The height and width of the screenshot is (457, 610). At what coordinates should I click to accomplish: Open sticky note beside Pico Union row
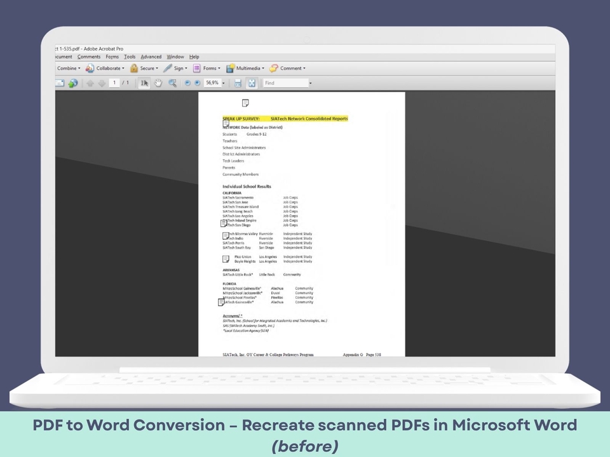point(226,259)
